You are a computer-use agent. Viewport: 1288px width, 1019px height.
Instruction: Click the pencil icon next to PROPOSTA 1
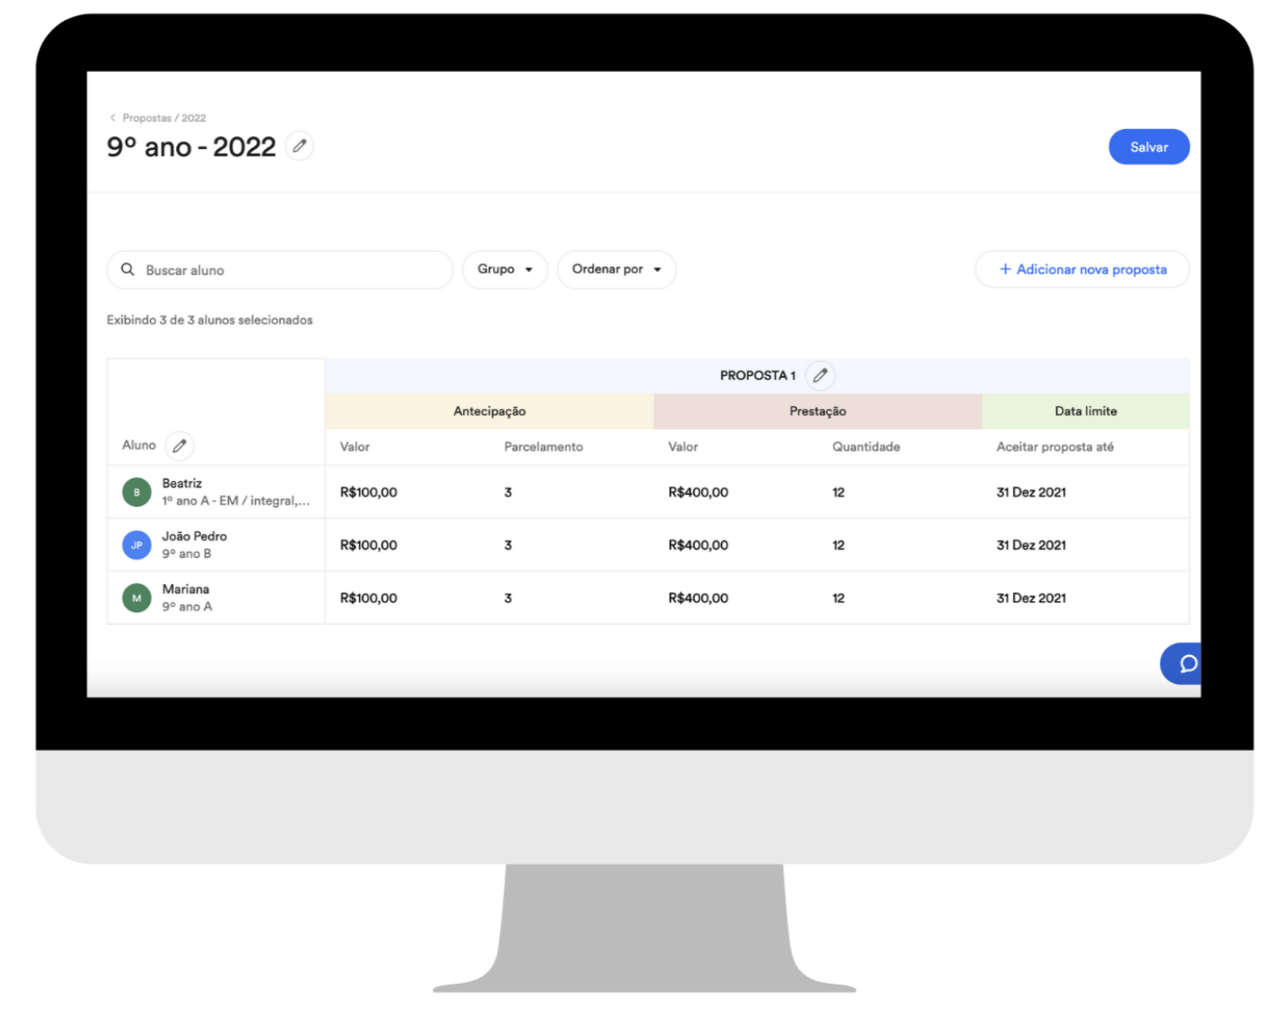coord(820,375)
